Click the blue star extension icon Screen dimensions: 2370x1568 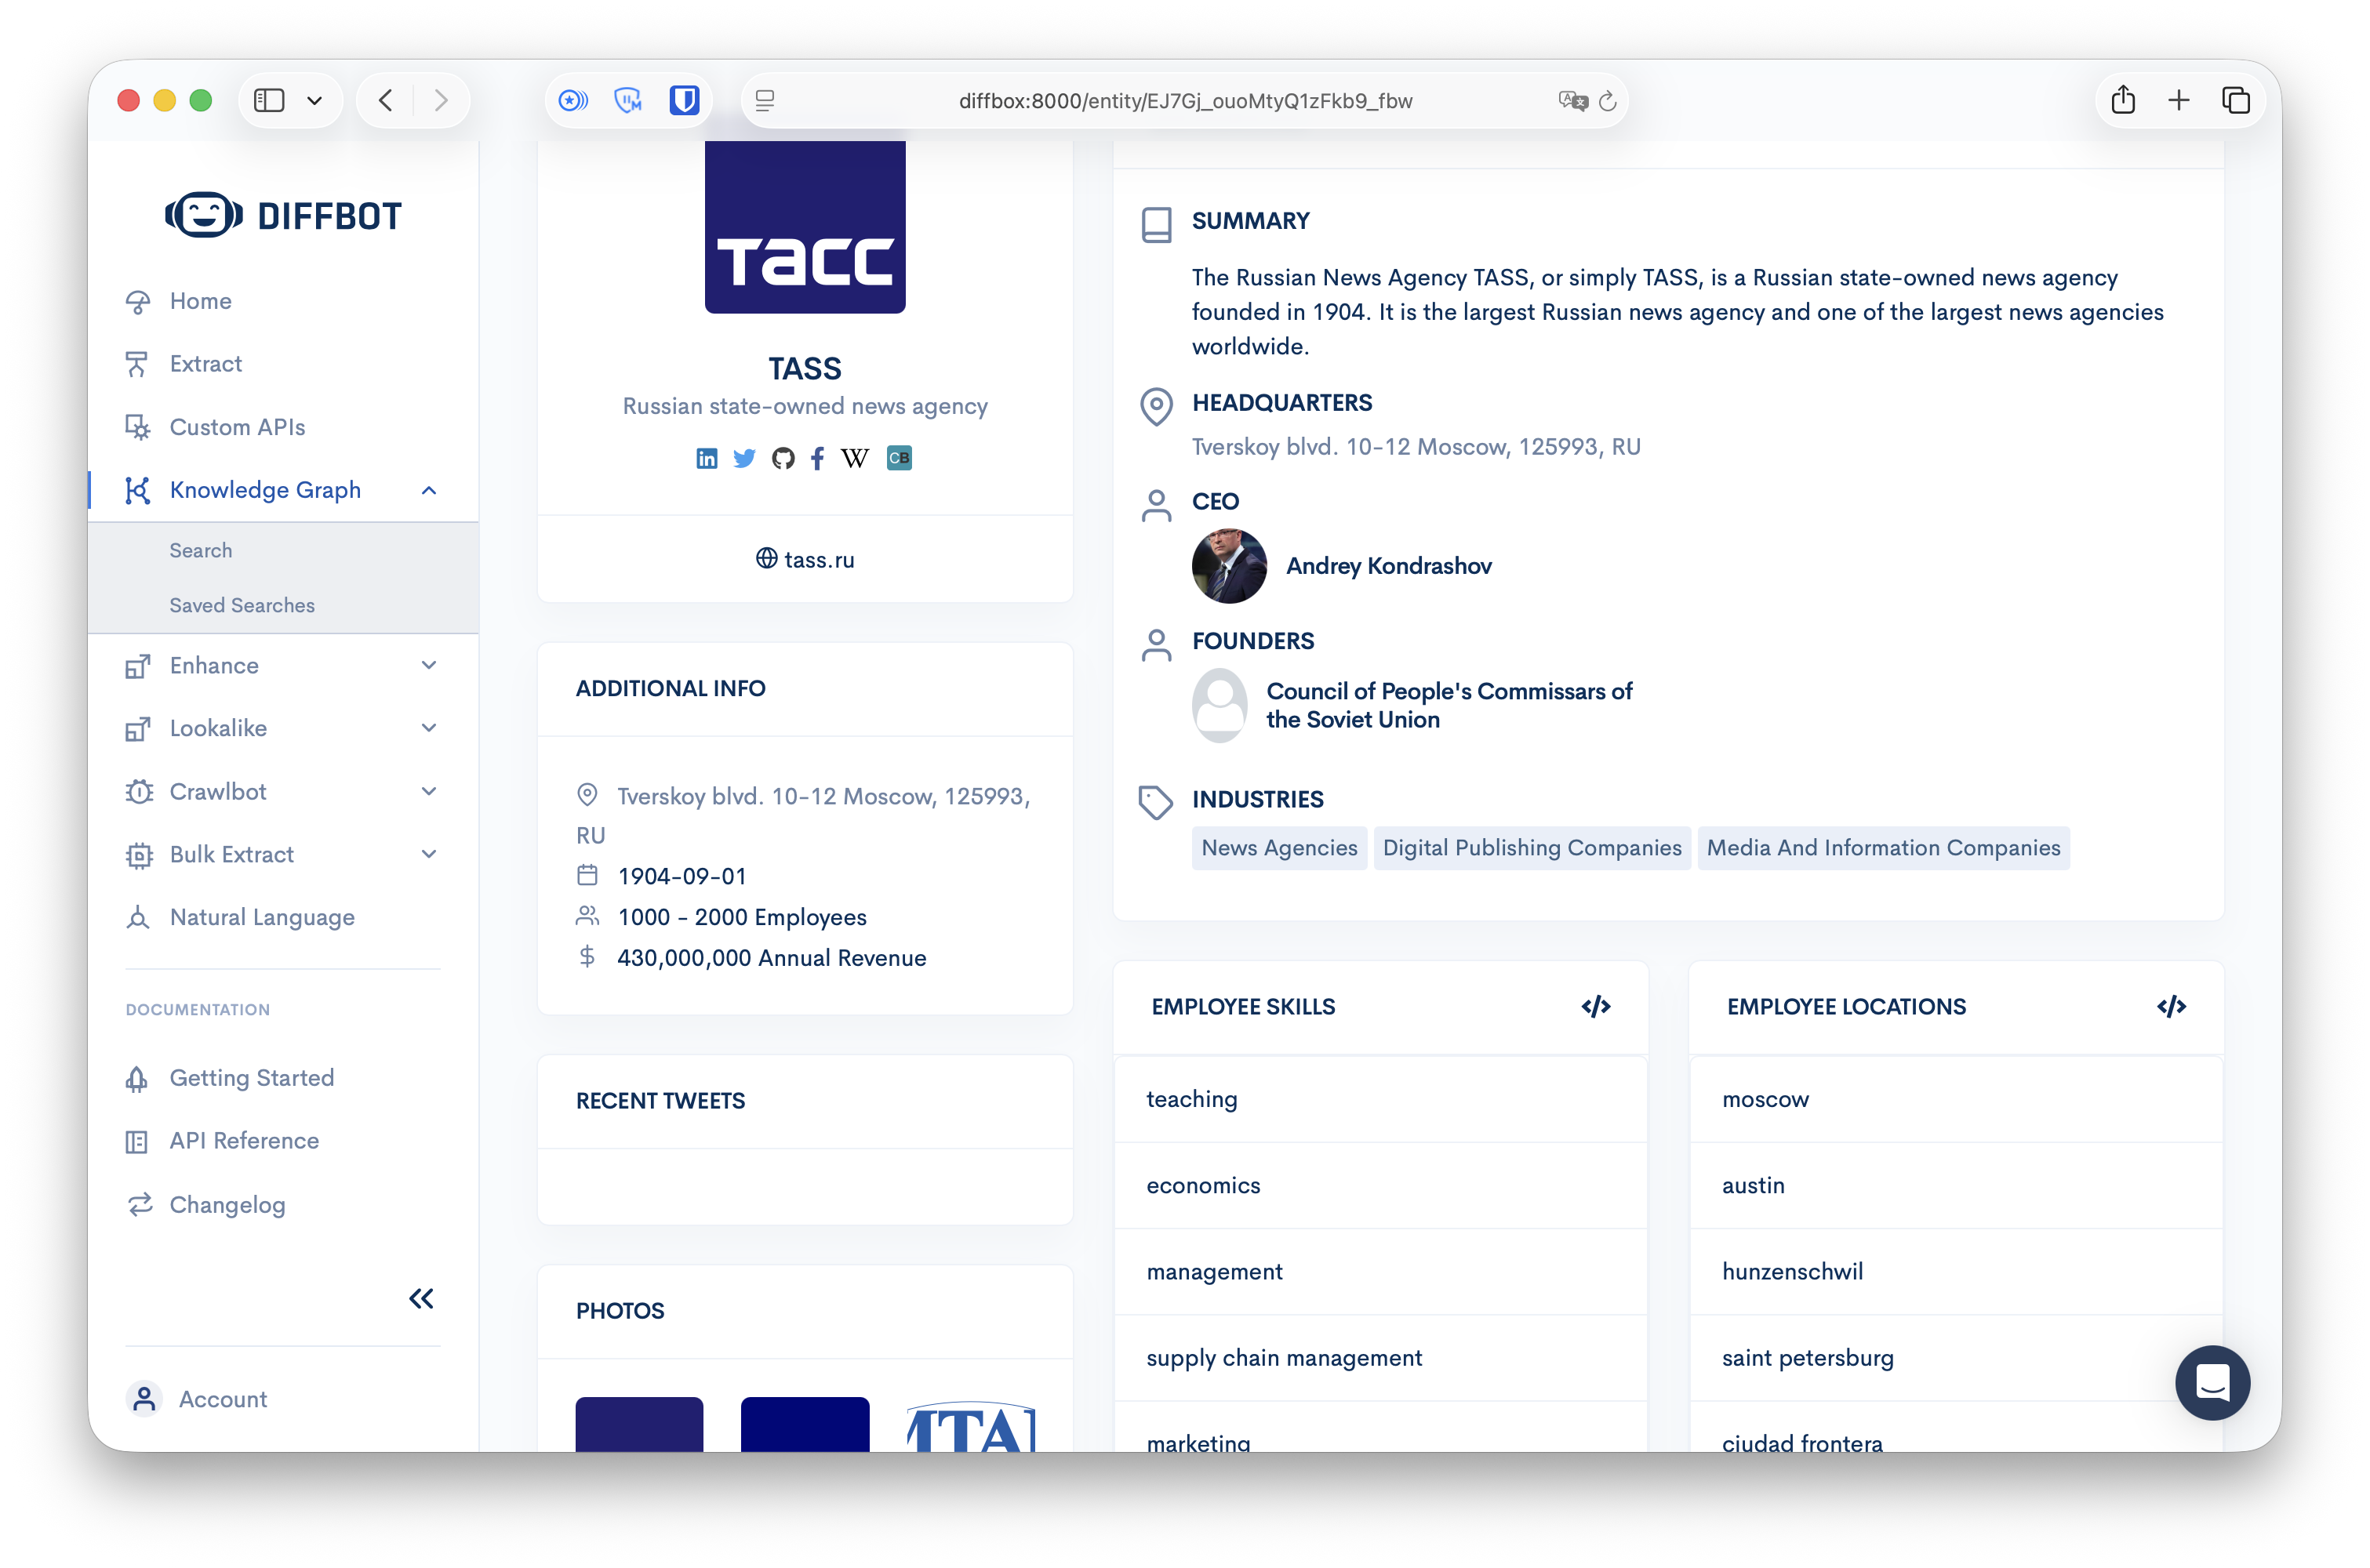click(573, 100)
